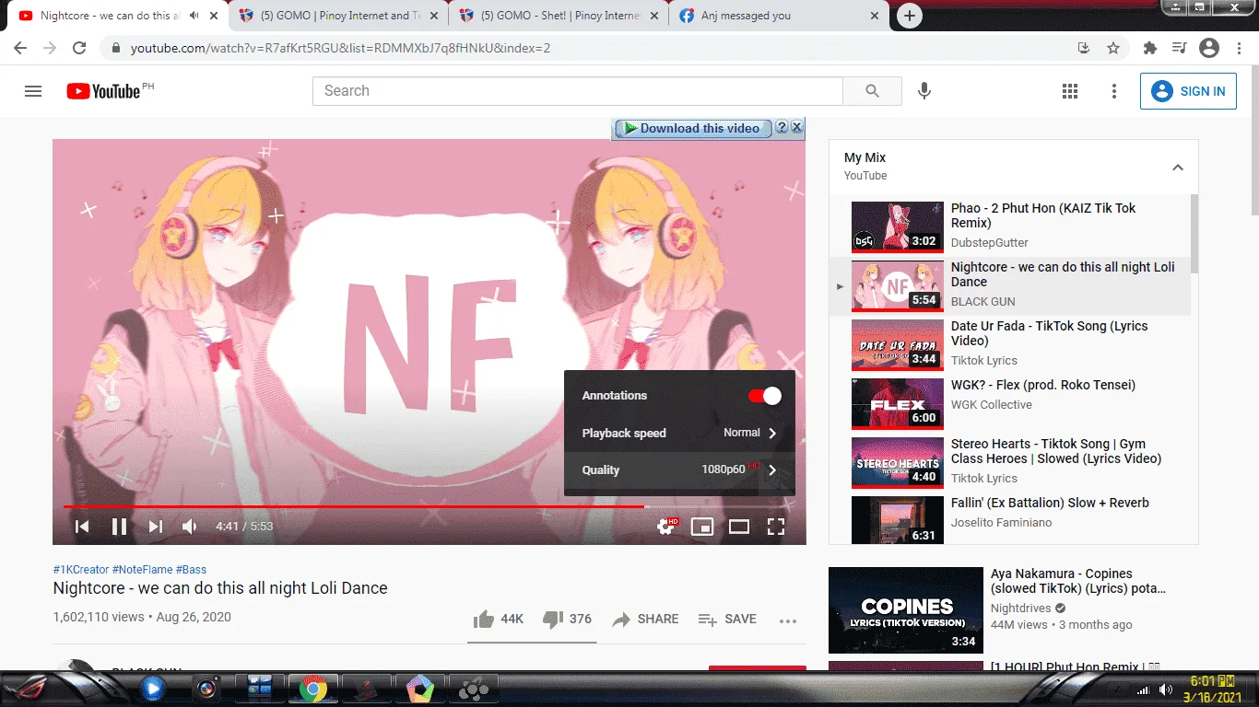Viewport: 1259px width, 707px height.
Task: Pause the playing video
Action: point(119,527)
